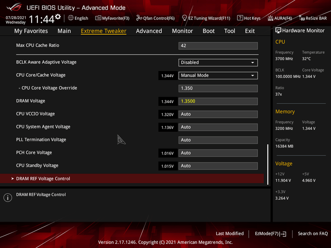Click the 11:44 clock display
This screenshot has height=248, width=331.
pos(42,19)
